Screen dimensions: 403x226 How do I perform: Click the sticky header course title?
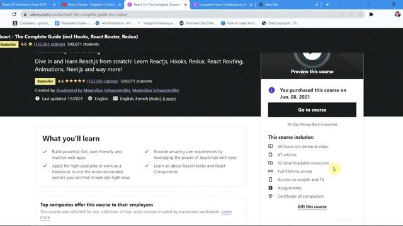[x=69, y=36]
